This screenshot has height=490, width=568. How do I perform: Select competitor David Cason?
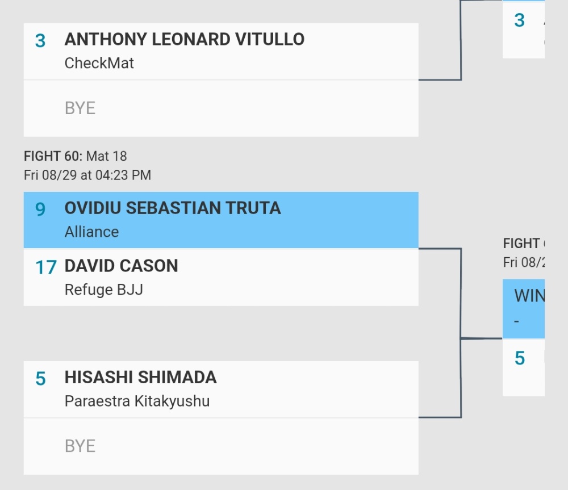pyautogui.click(x=221, y=278)
